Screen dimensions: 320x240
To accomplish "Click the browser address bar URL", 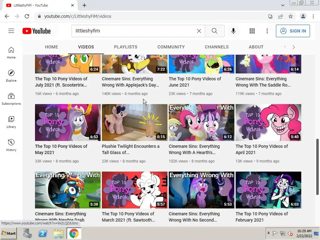I will (x=78, y=16).
